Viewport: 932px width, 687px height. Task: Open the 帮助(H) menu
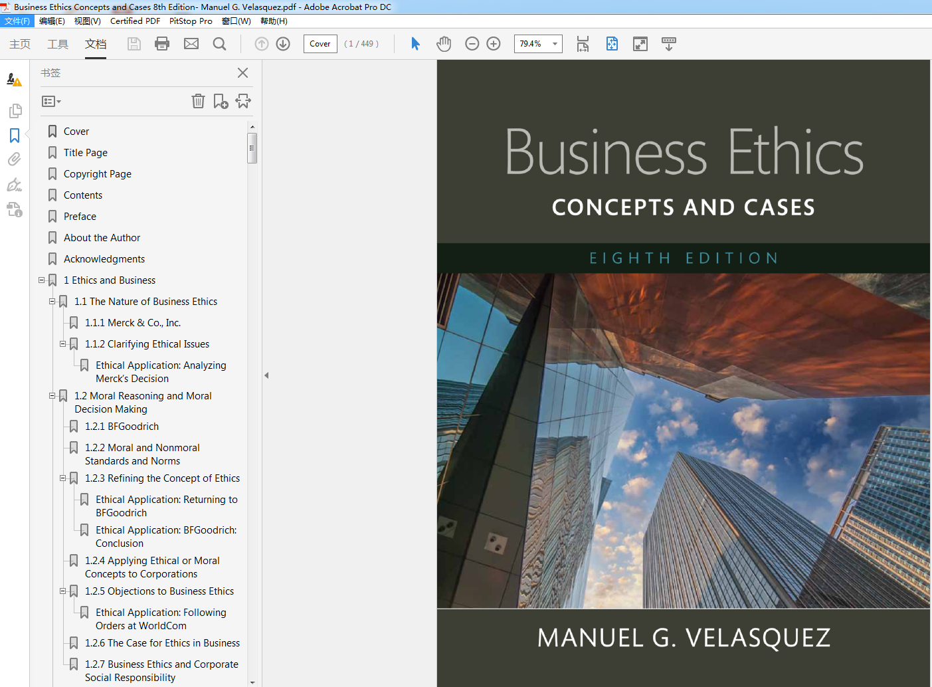pos(274,21)
